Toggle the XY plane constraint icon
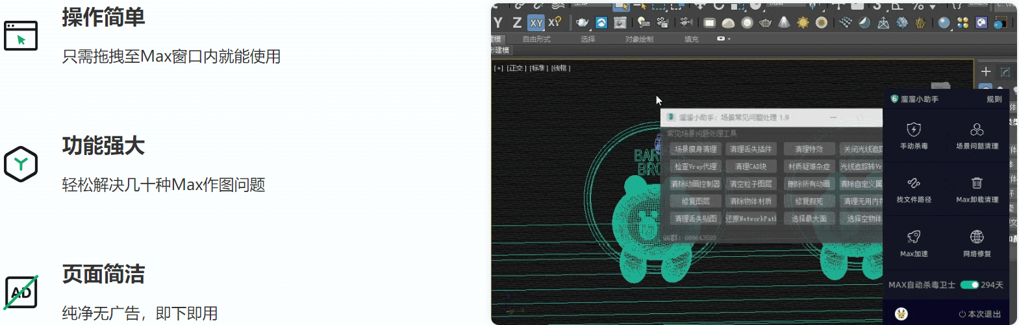 536,23
